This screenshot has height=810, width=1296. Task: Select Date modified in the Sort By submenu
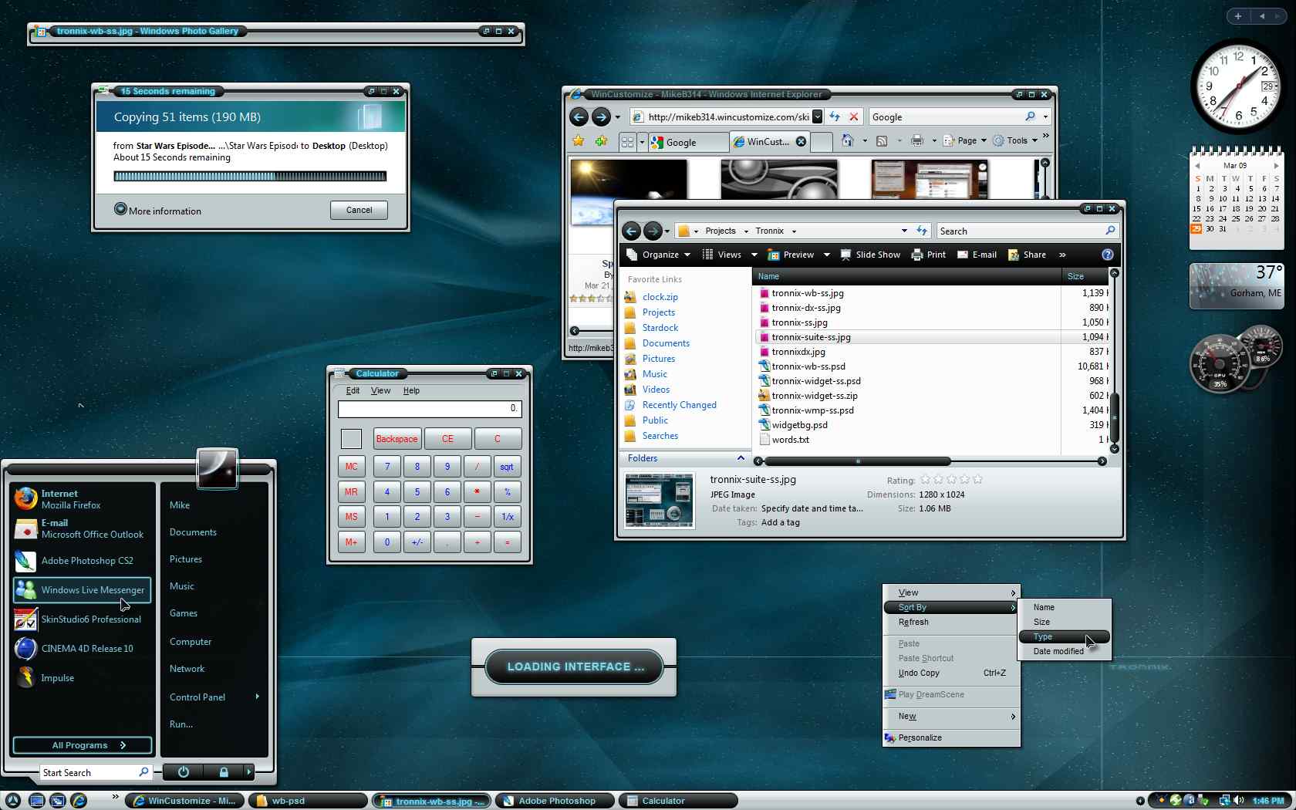(1065, 651)
